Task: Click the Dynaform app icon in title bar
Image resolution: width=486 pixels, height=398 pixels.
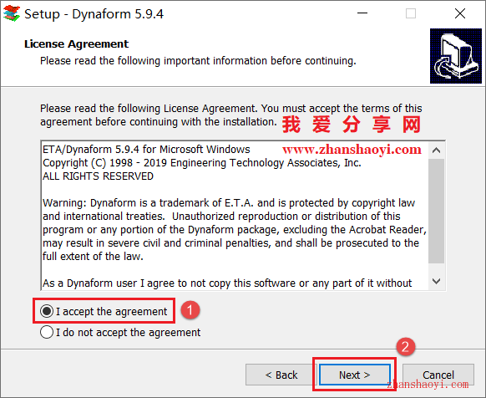Action: [12, 13]
